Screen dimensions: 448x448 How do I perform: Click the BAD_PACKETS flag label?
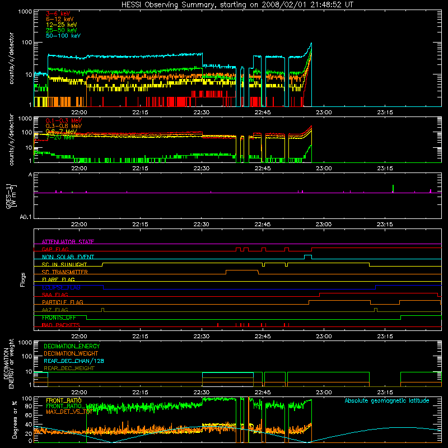[x=60, y=325]
